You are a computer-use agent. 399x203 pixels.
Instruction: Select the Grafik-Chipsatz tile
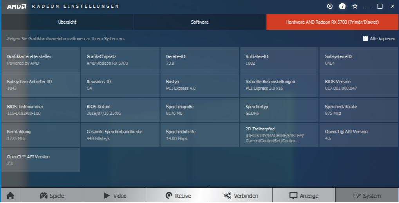click(120, 60)
